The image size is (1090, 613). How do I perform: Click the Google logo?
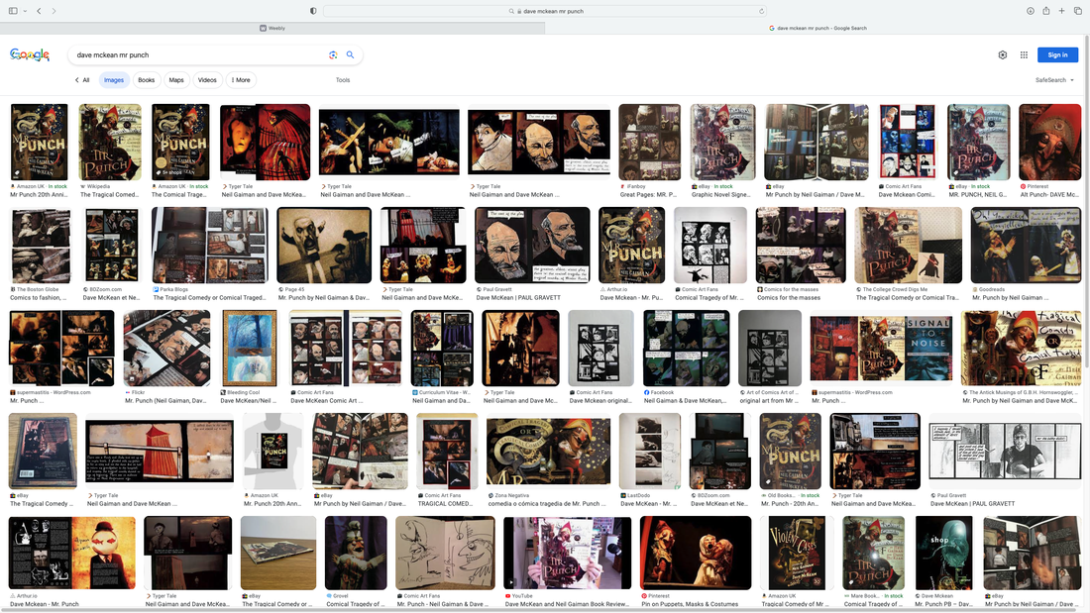click(30, 54)
